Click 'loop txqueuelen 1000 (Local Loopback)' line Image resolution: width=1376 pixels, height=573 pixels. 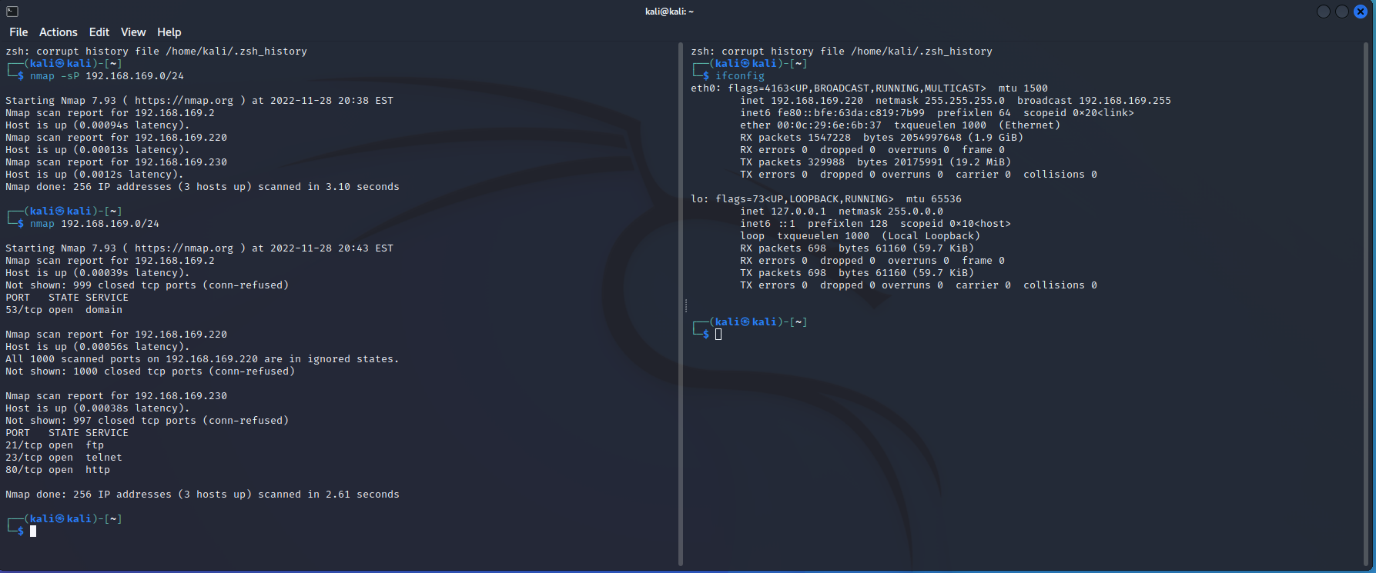(860, 236)
